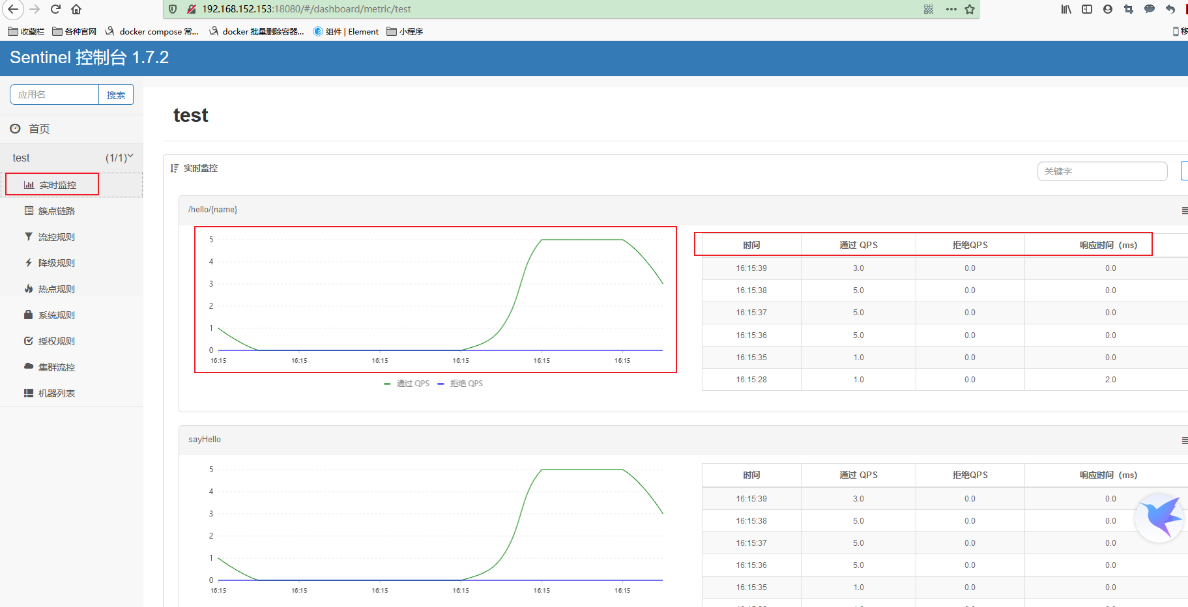
Task: Select the 降级规则 lightning icon
Action: point(29,262)
